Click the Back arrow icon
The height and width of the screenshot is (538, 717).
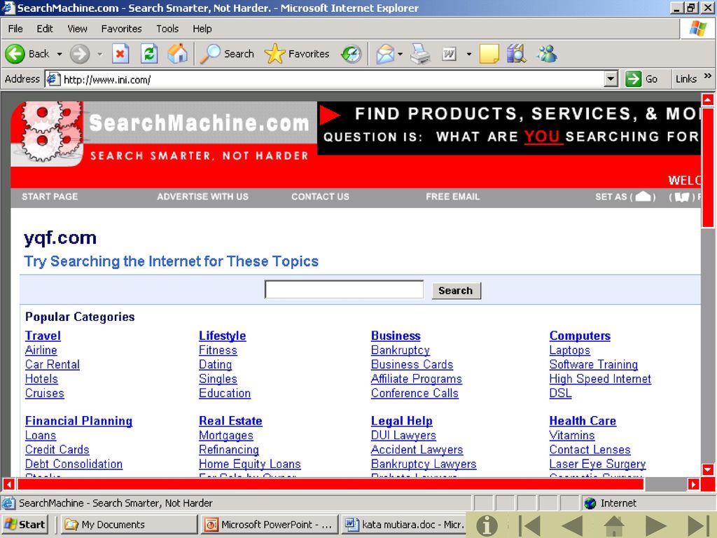15,54
